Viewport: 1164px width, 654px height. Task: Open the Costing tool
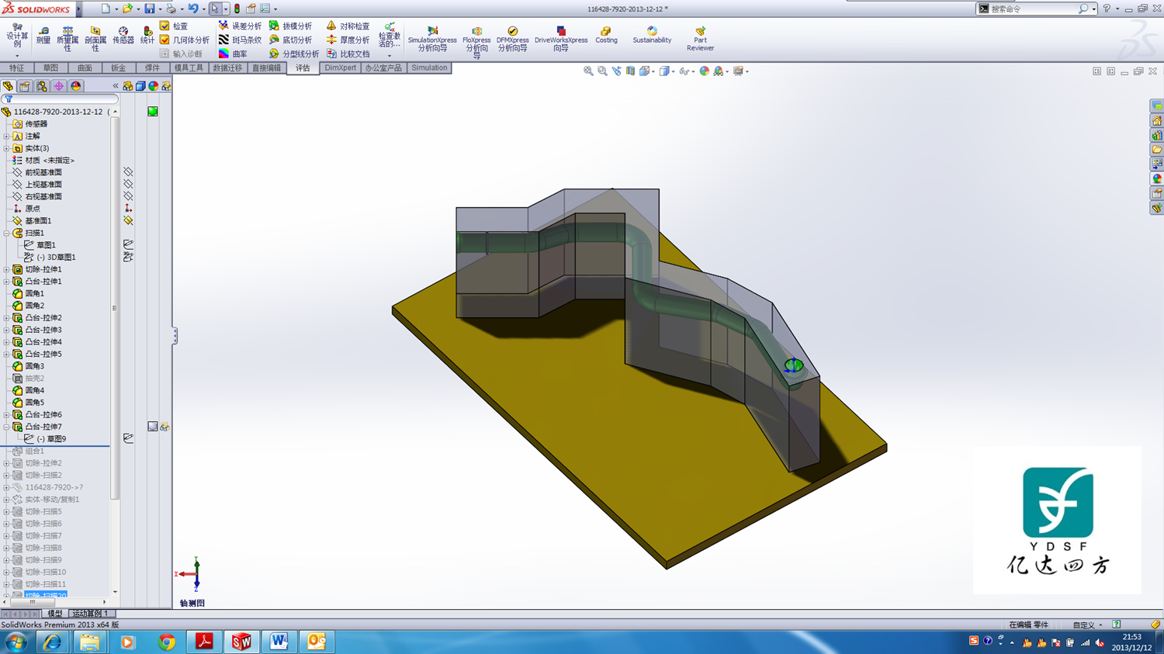(x=606, y=35)
